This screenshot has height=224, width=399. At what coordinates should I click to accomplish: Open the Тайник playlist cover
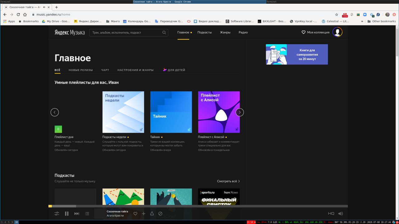point(171,112)
